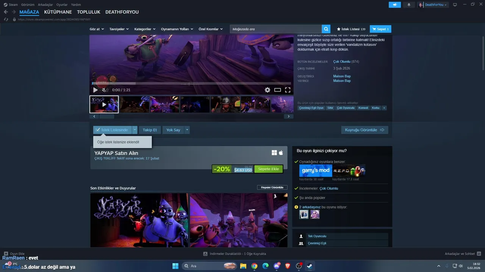This screenshot has width=485, height=272.
Task: Click Hepsini Görüntüle button
Action: pyautogui.click(x=272, y=187)
